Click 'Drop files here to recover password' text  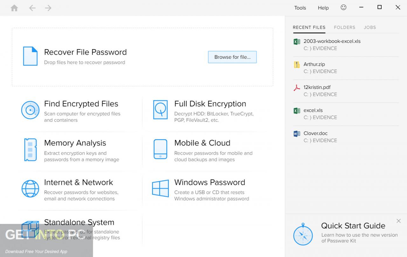pos(85,62)
